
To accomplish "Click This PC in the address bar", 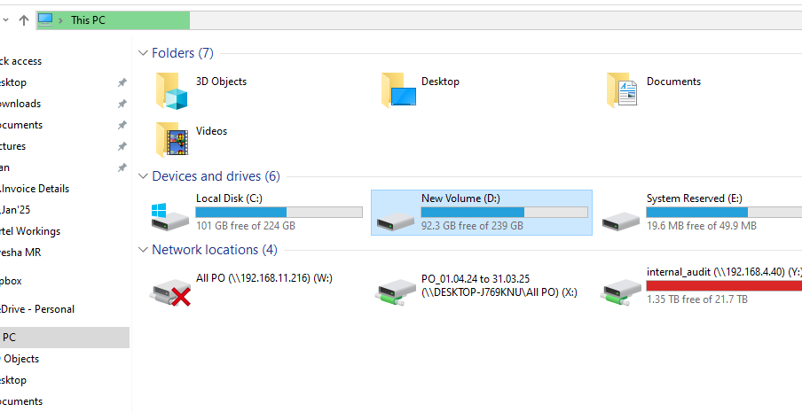I will 88,20.
